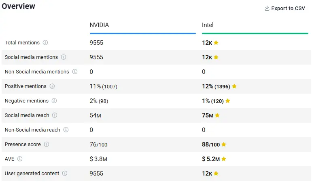
Task: Click the User generated content row label
Action: tap(32, 173)
